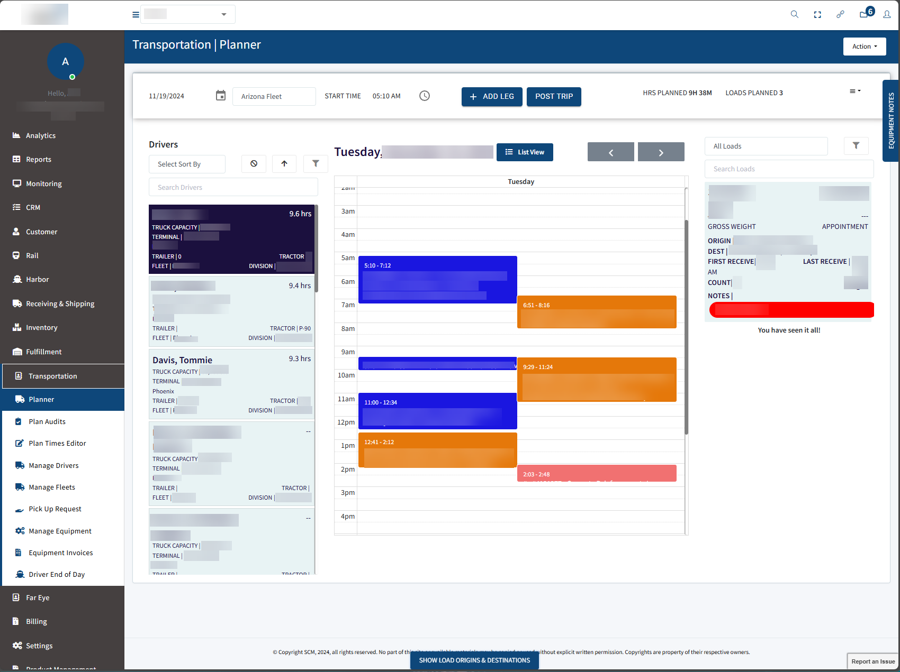This screenshot has width=900, height=672.
Task: Open the Action dropdown button
Action: pos(865,47)
